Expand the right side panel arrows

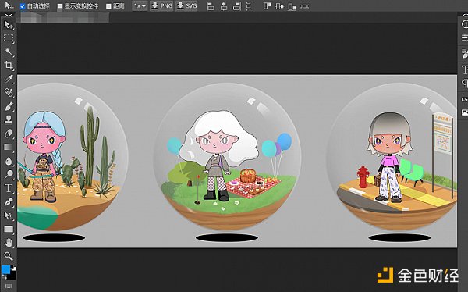pyautogui.click(x=465, y=16)
